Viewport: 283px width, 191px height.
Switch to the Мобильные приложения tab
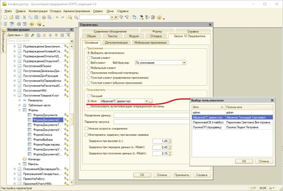click(x=150, y=43)
